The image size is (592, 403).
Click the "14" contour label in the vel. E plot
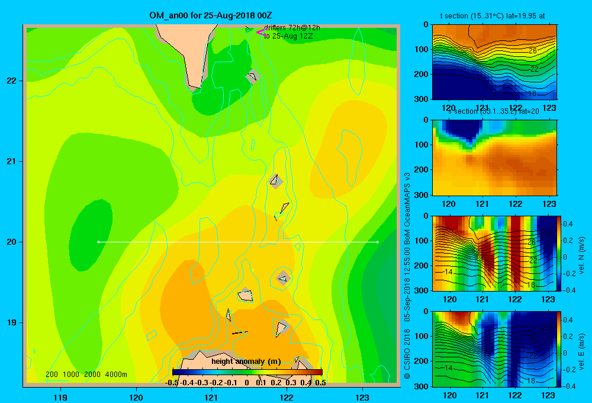tap(448, 367)
